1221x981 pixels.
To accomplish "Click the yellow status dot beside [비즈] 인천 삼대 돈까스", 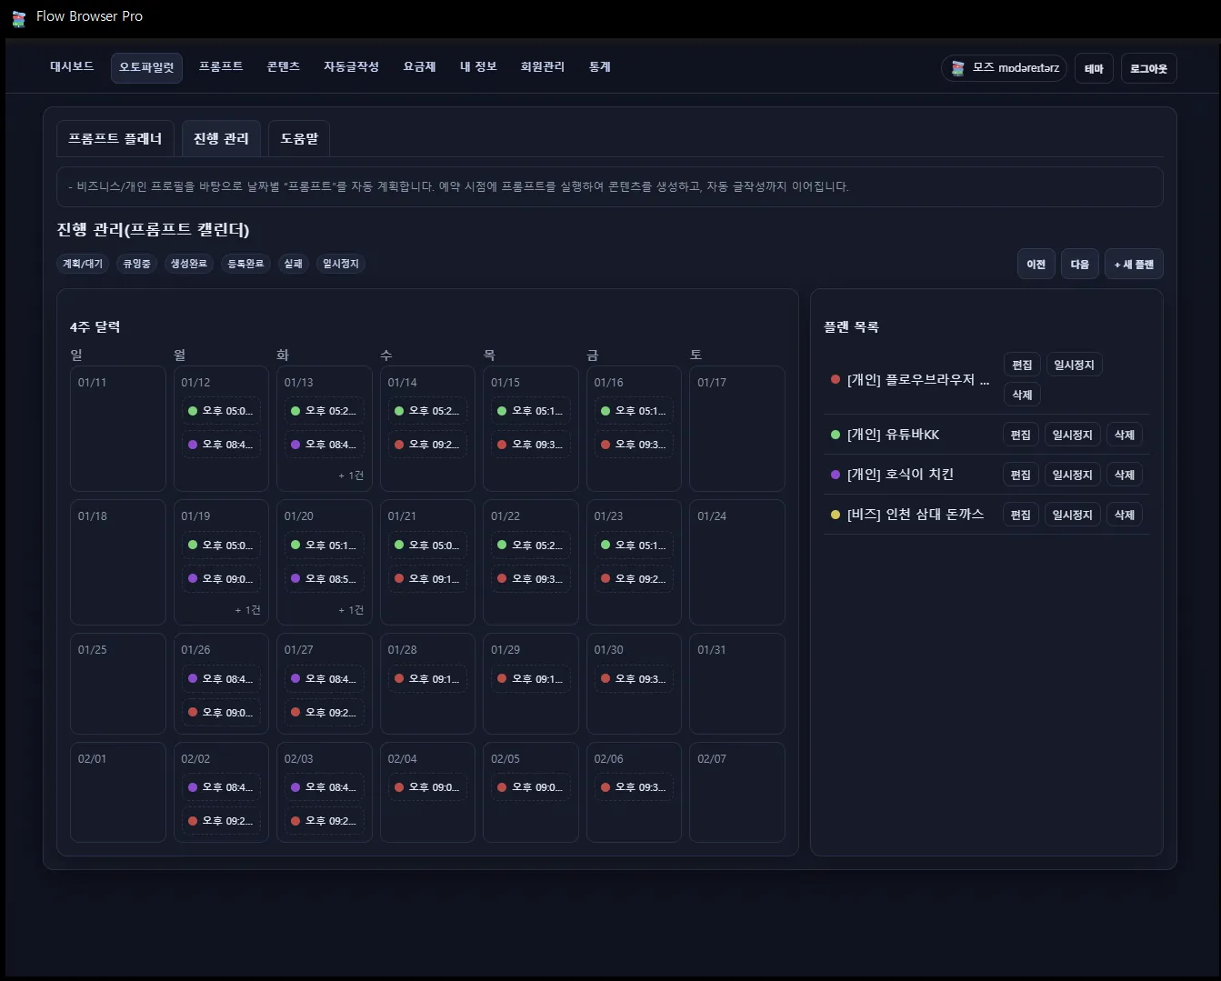I will tap(835, 514).
